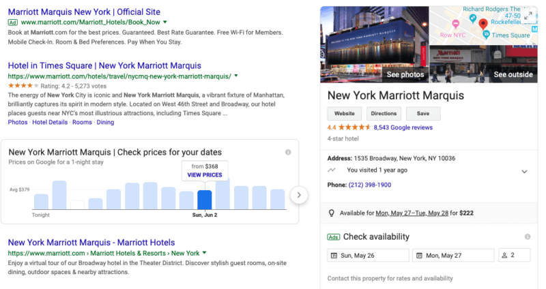Screen dimensions: 546x289
Task: Click the Website button
Action: [345, 113]
